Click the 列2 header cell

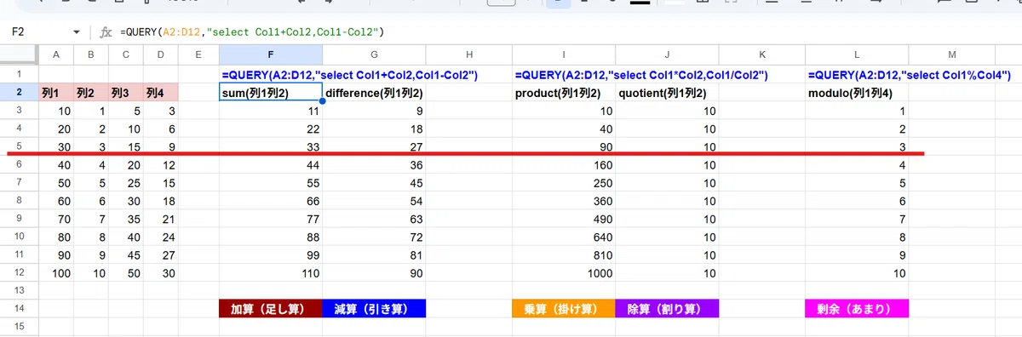click(90, 93)
